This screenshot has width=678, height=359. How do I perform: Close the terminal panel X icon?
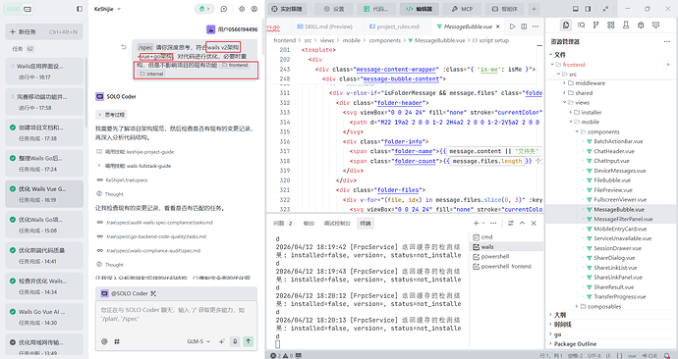pyautogui.click(x=534, y=223)
